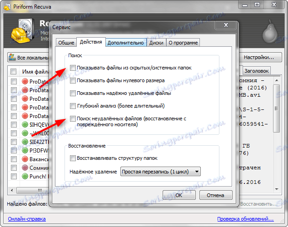Check the select-all box in file list header
This screenshot has width=288, height=227.
pyautogui.click(x=14, y=71)
